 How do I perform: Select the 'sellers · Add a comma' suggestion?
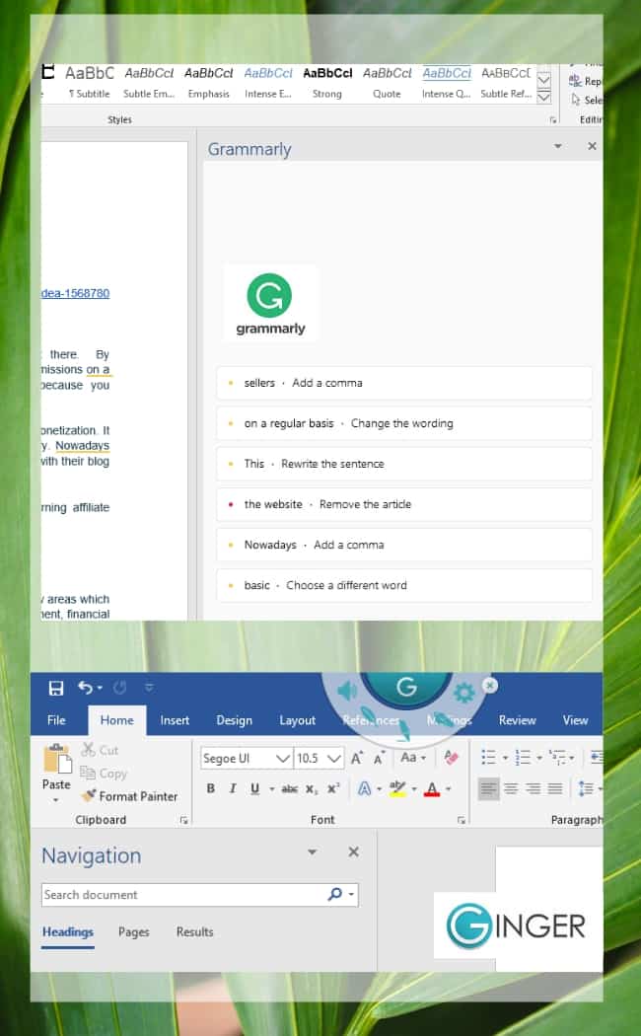point(404,383)
